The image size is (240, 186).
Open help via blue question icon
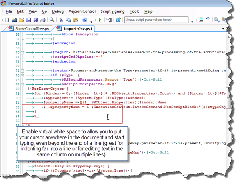coord(85,20)
